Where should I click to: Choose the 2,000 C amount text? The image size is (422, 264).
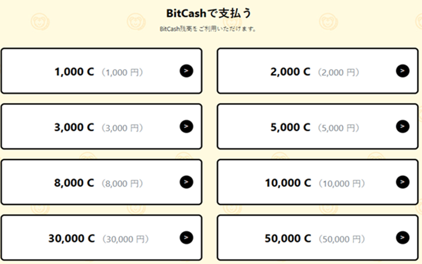290,72
